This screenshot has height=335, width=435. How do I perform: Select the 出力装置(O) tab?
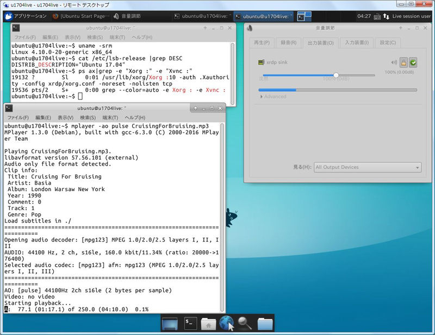pos(321,43)
